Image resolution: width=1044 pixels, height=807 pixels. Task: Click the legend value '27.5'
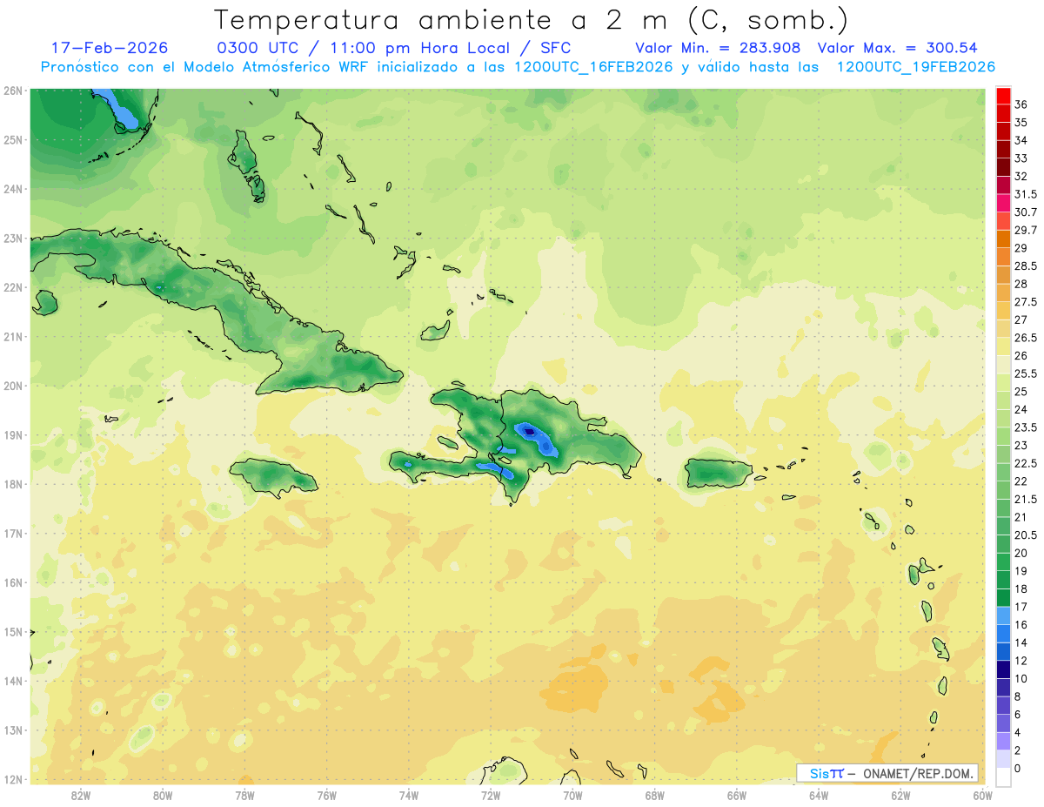coord(1026,302)
